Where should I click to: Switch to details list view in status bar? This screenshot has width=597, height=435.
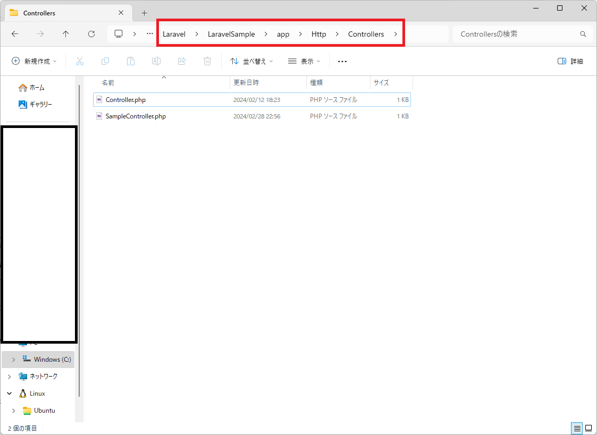pos(577,428)
